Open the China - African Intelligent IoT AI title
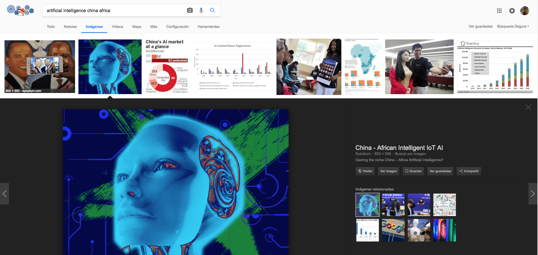The height and width of the screenshot is (255, 538). pos(399,148)
